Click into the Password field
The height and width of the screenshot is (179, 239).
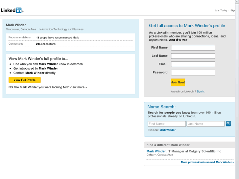tap(193, 73)
